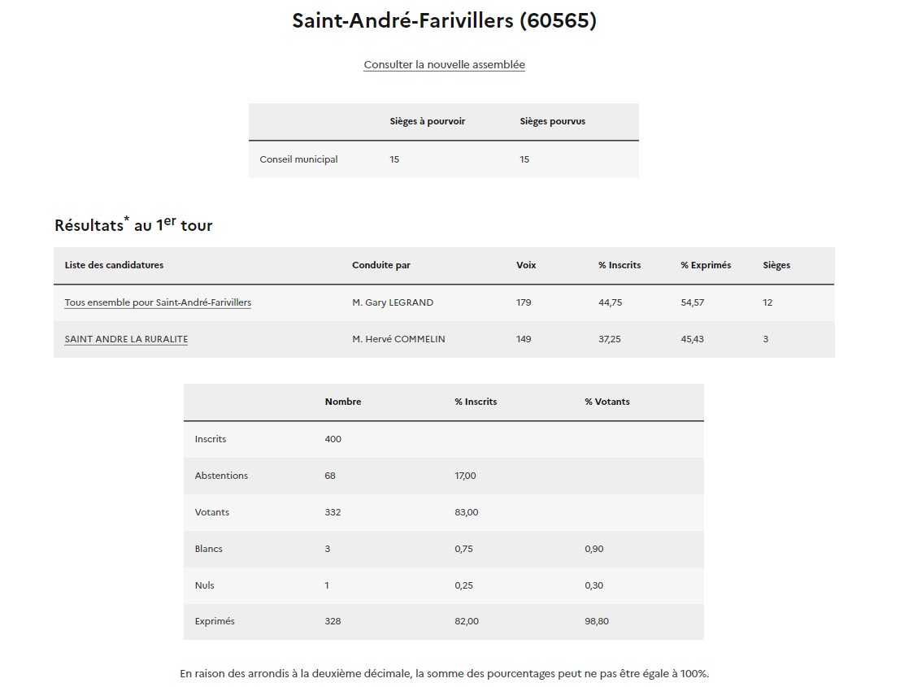Screen dimensions: 913x687
Task: Open the 'Tous ensemble pour Saint-André-Farivillers' list link
Action: (x=158, y=302)
